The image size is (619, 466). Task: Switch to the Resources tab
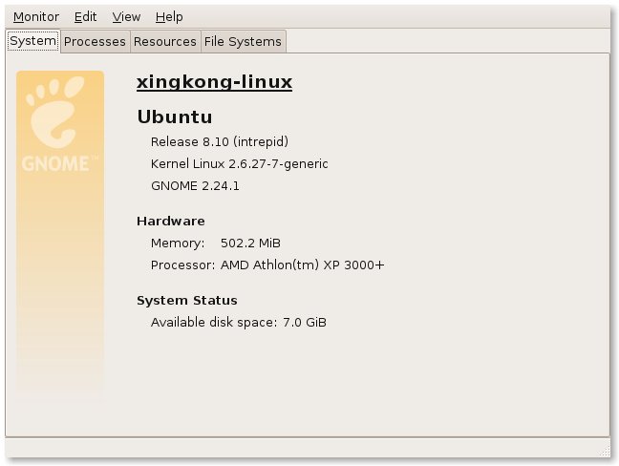pyautogui.click(x=165, y=41)
